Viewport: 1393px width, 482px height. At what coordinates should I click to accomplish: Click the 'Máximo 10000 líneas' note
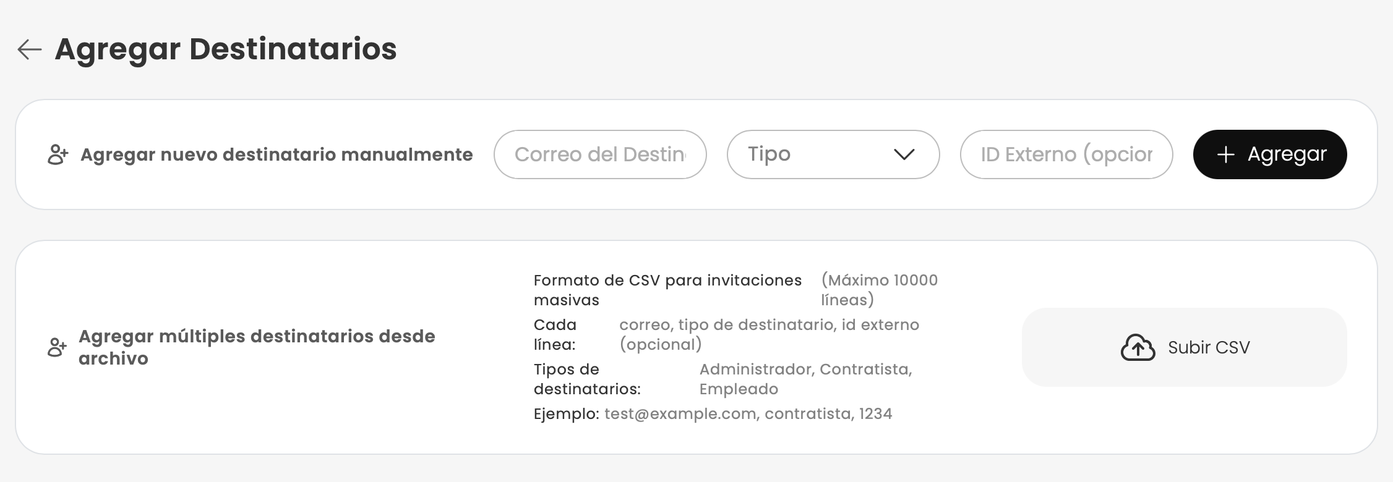click(x=879, y=290)
